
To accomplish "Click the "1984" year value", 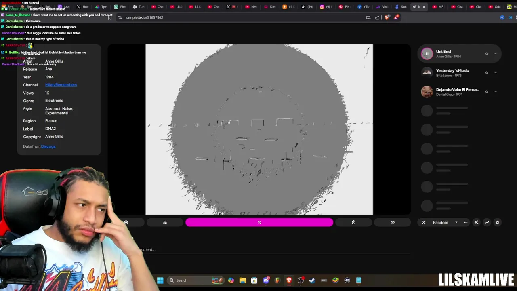I will (x=49, y=77).
